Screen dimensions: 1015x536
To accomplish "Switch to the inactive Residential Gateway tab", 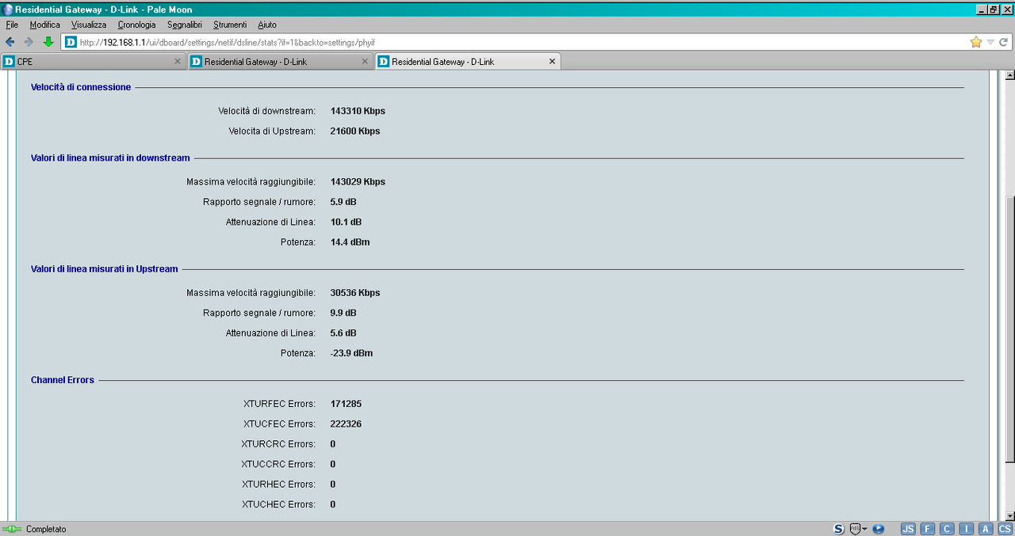I will 281,61.
